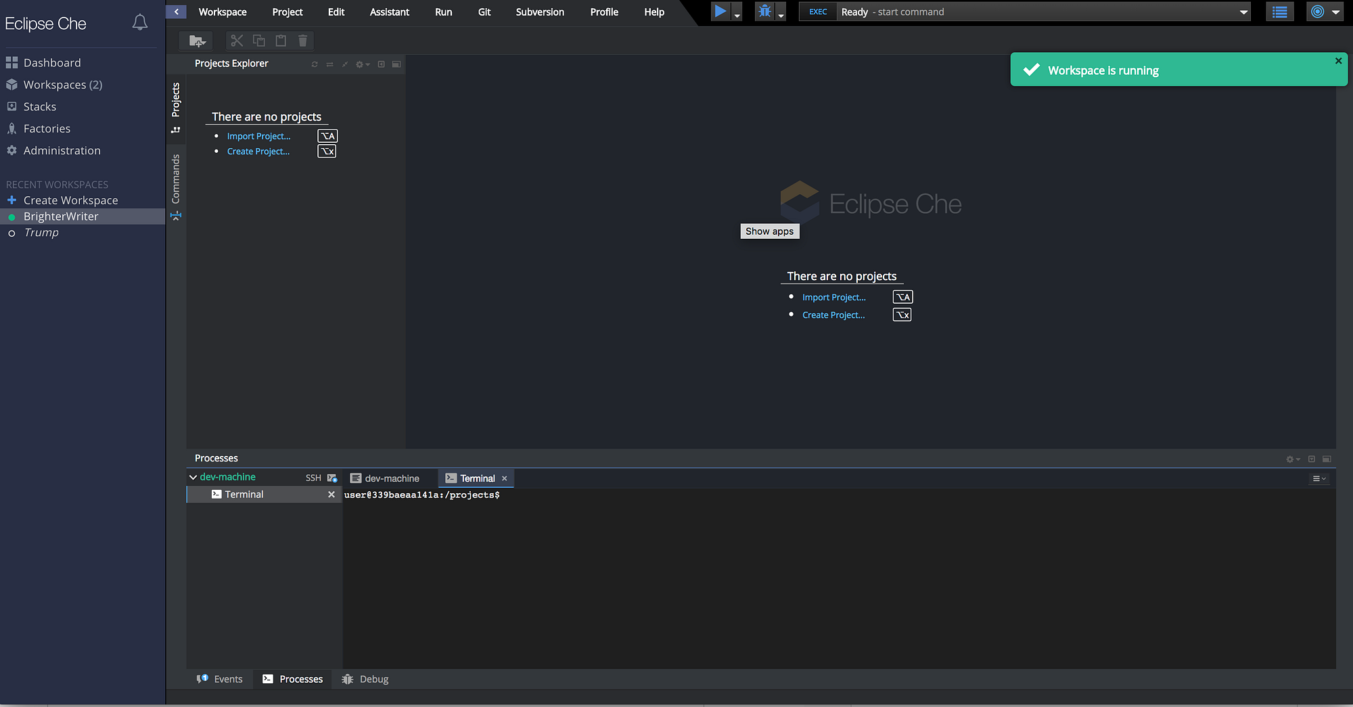Dismiss the Workspace is running notification
Image resolution: width=1353 pixels, height=707 pixels.
point(1338,61)
